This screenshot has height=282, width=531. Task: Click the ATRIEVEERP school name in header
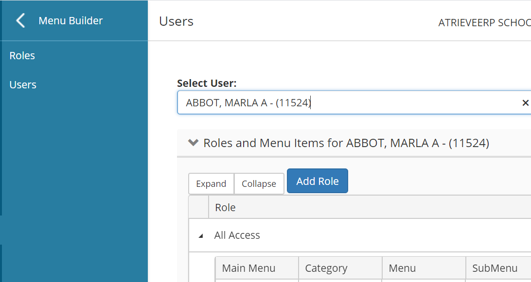484,23
